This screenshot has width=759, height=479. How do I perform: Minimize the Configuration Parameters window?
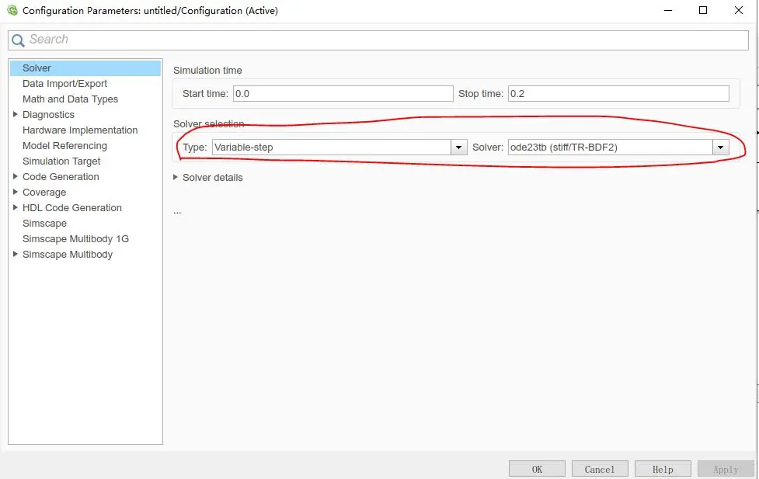click(x=668, y=10)
